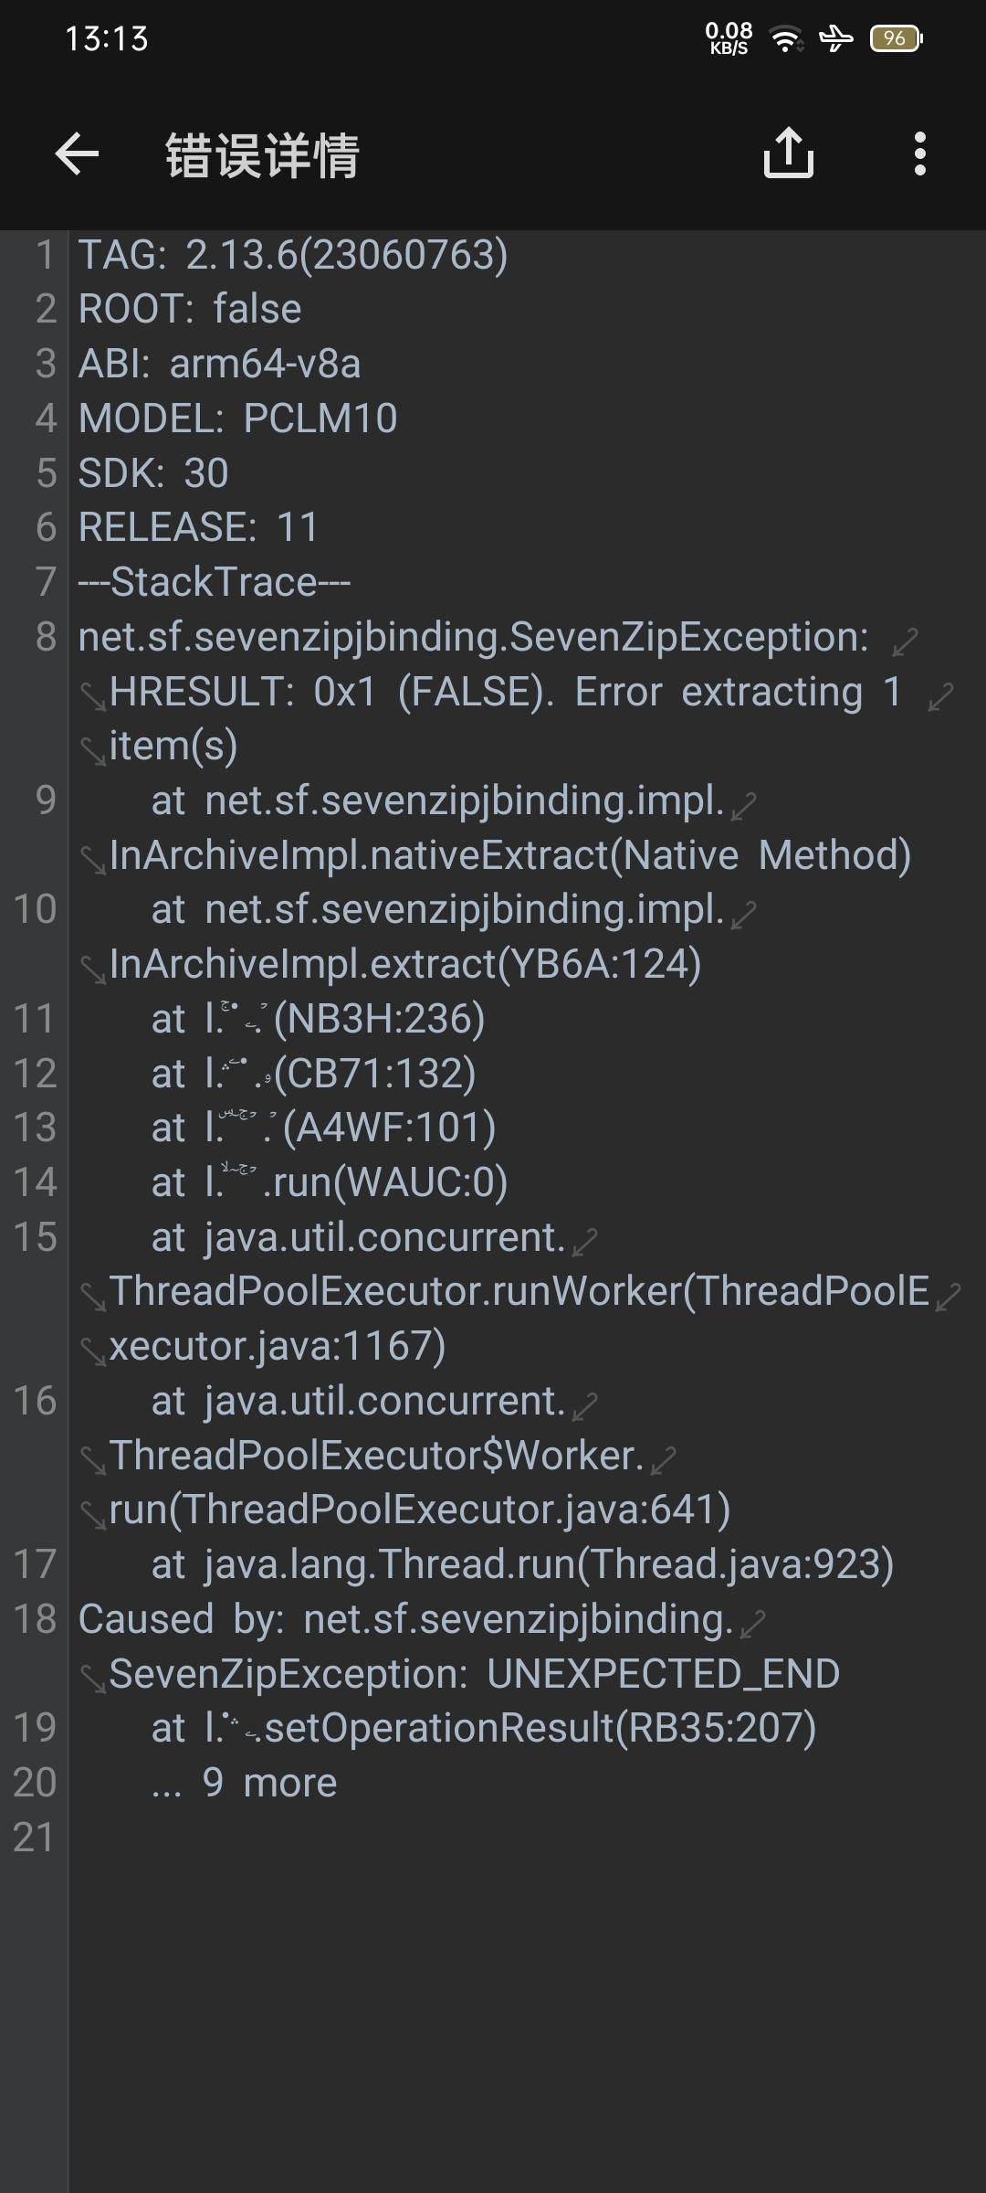Image resolution: width=986 pixels, height=2193 pixels.
Task: Tap the ROOT: false line
Action: click(190, 309)
